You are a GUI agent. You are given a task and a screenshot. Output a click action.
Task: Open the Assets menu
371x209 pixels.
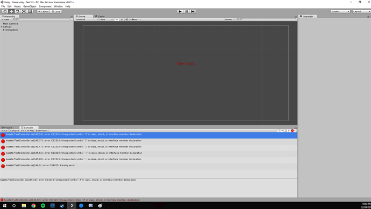point(17,6)
